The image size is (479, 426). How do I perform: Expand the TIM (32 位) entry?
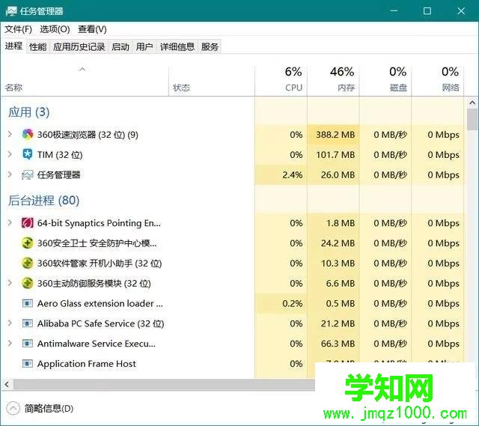10,154
